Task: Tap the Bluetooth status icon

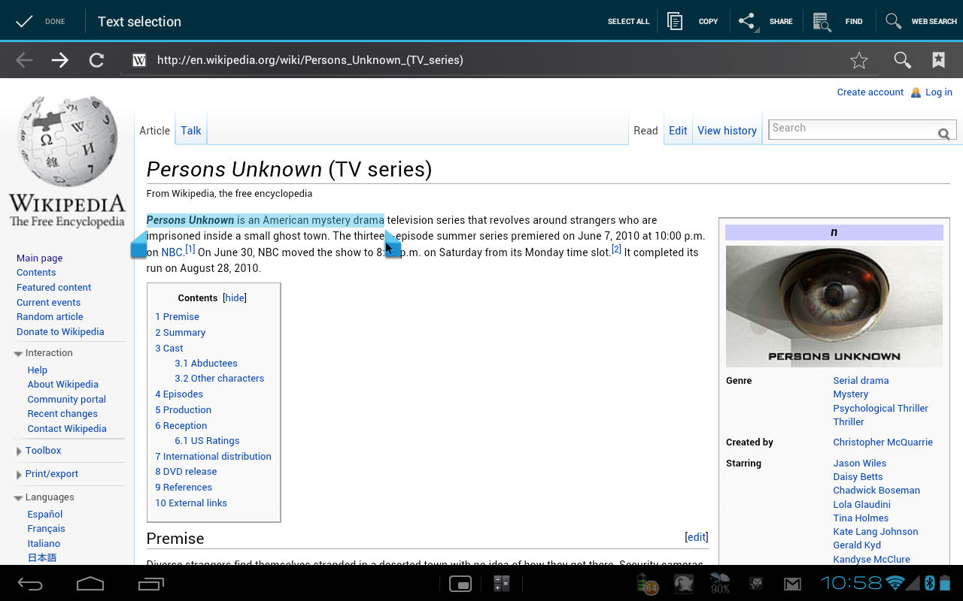Action: (x=929, y=583)
